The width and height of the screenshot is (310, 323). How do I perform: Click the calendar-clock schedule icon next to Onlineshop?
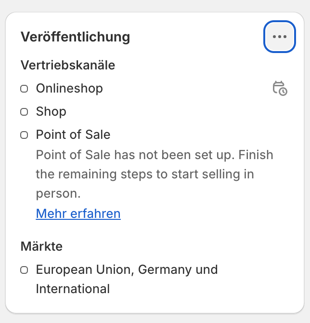click(280, 88)
